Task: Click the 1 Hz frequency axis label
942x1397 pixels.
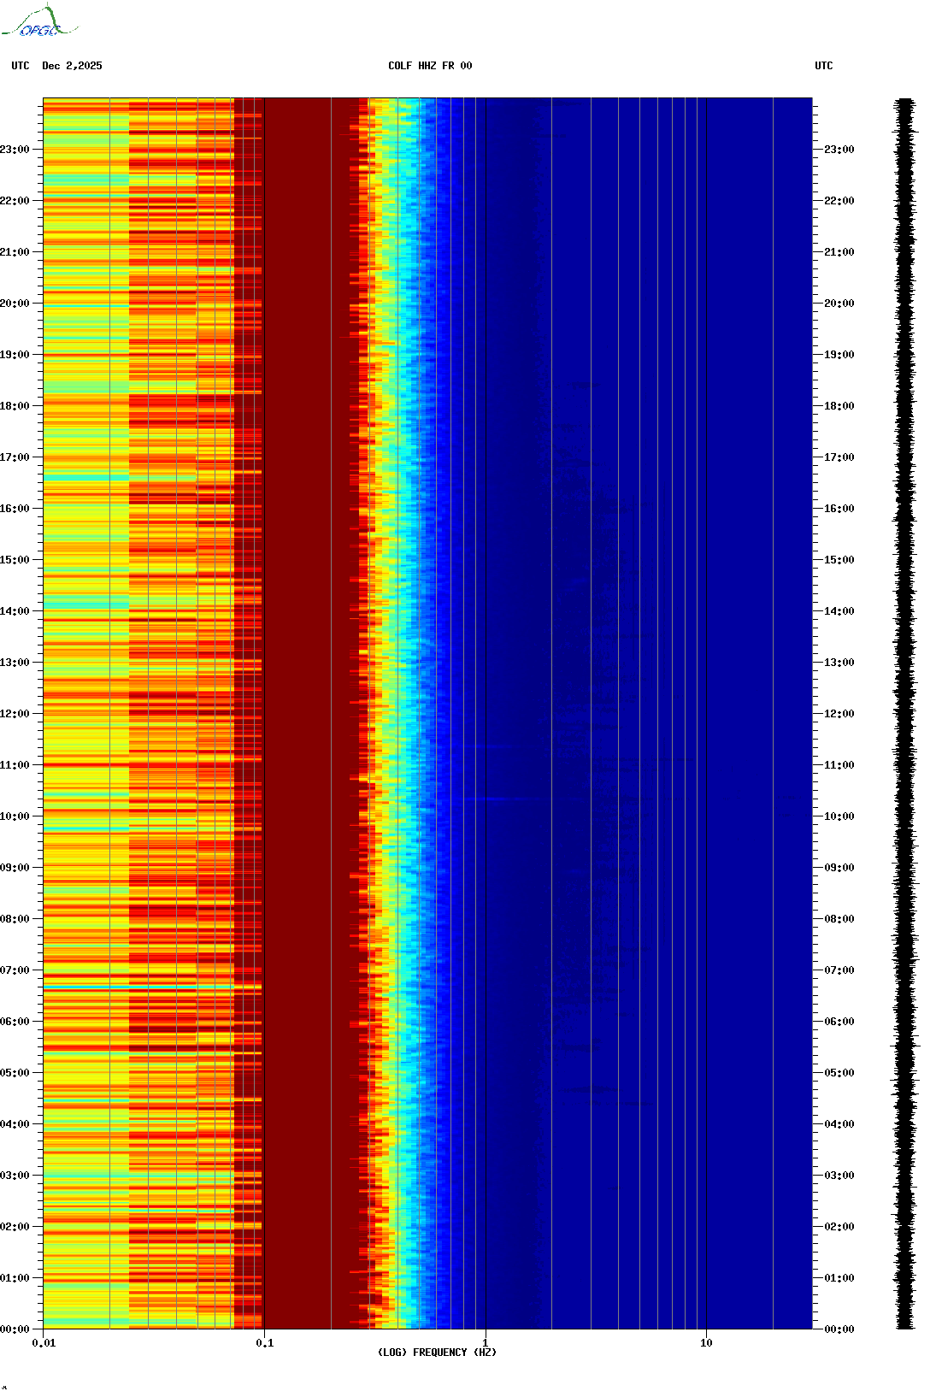Action: 486,1343
